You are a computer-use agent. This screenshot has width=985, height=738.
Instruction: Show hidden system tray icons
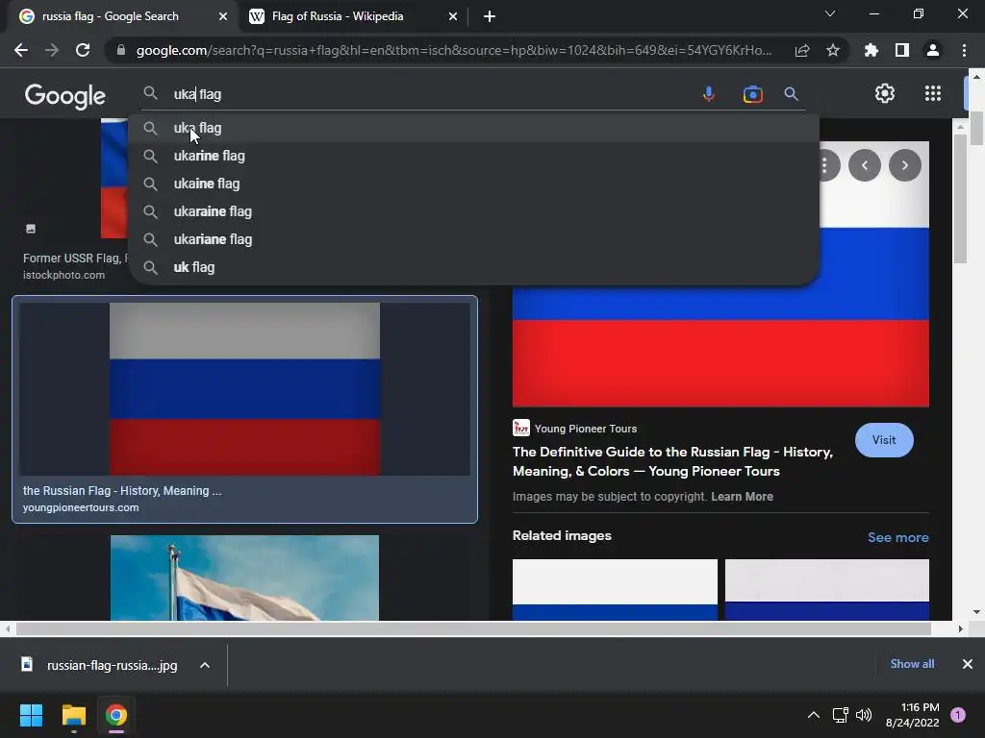point(814,715)
